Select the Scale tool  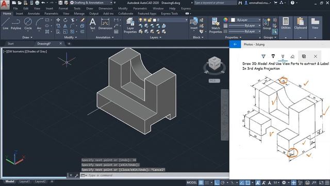coord(65,32)
